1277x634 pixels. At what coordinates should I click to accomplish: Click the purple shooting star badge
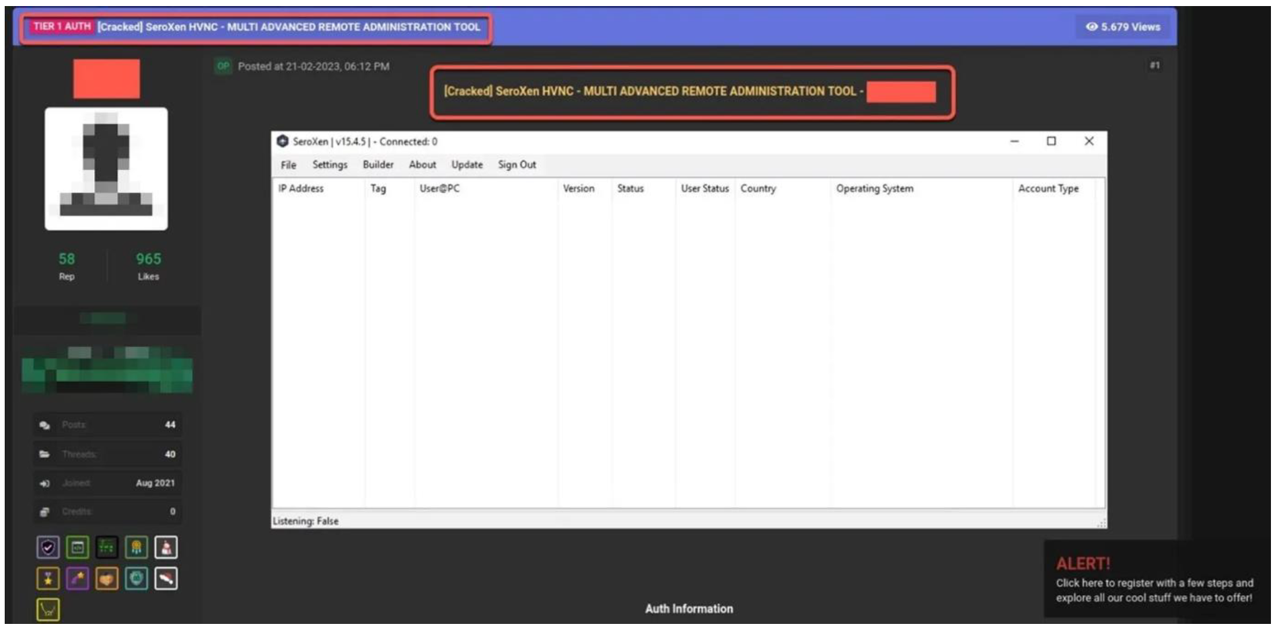pos(77,579)
